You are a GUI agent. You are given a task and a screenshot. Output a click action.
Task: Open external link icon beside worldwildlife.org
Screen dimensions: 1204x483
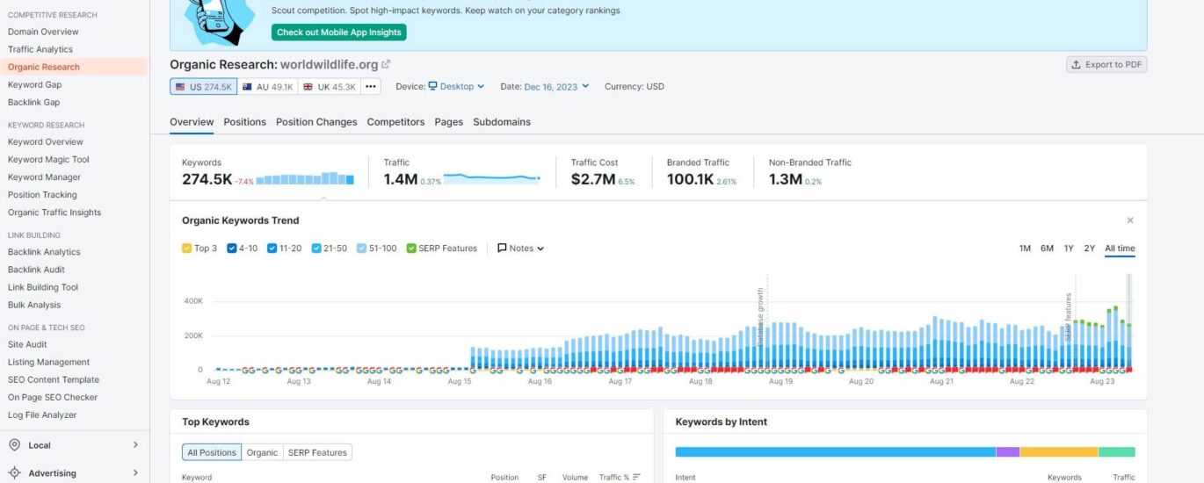(386, 64)
